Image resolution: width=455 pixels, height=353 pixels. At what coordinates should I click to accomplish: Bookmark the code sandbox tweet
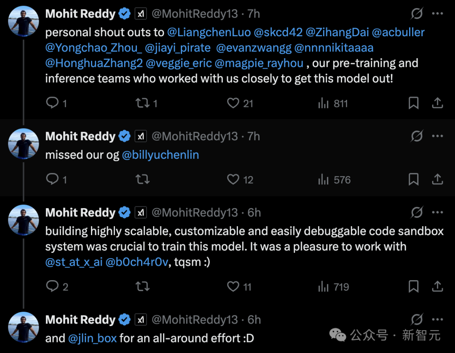pyautogui.click(x=414, y=287)
